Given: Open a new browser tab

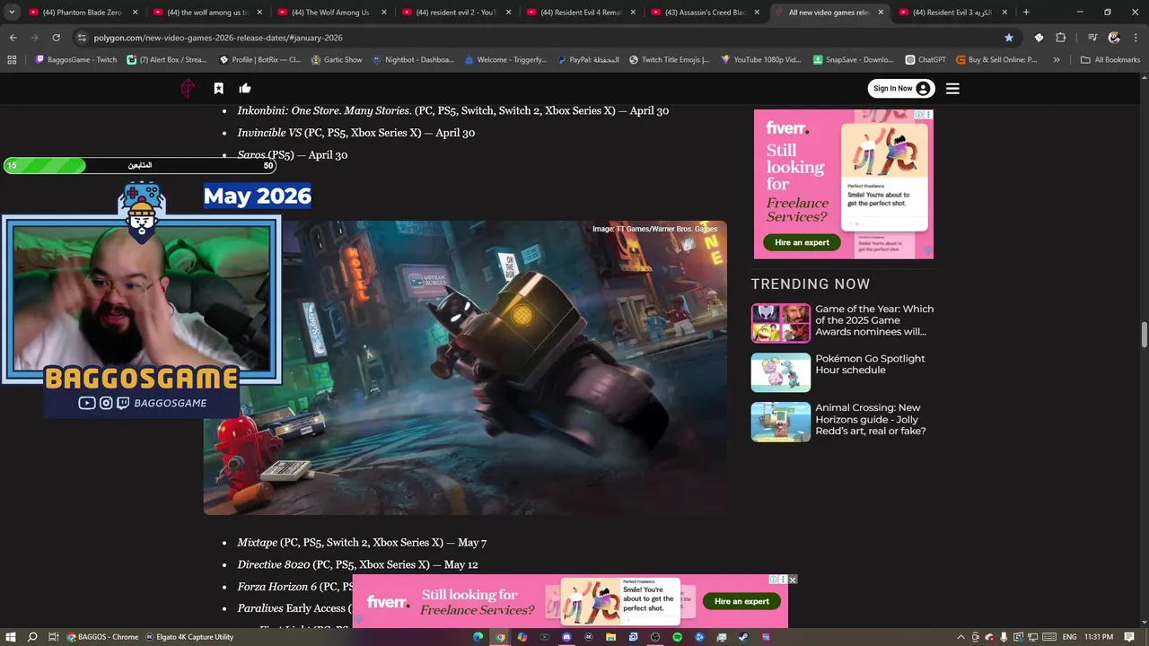Looking at the screenshot, I should 1026,13.
